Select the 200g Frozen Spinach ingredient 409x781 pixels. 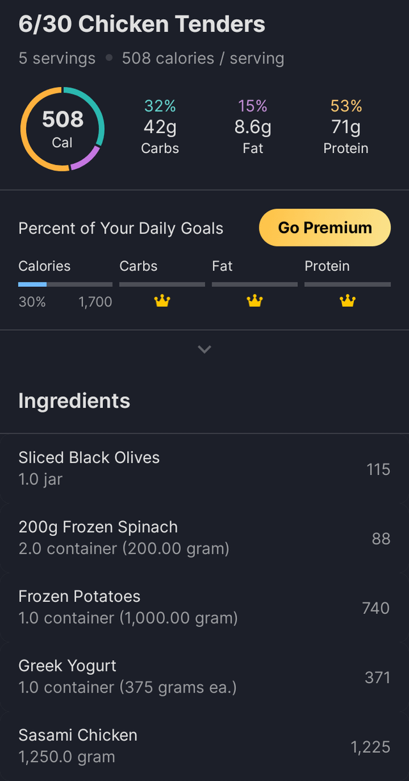204,538
